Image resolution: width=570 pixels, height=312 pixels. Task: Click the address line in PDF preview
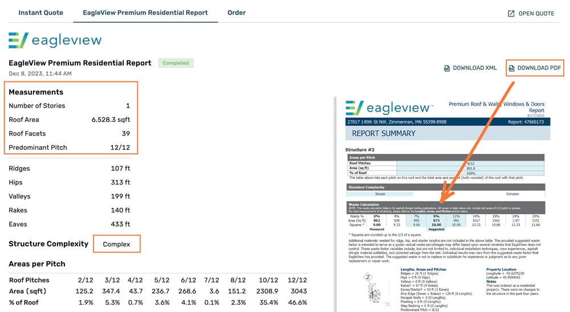(397, 122)
